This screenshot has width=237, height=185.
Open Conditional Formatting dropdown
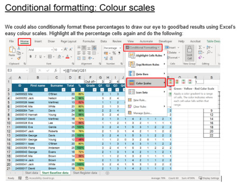[x=143, y=47]
